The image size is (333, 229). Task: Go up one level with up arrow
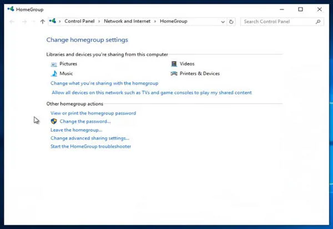(43, 22)
